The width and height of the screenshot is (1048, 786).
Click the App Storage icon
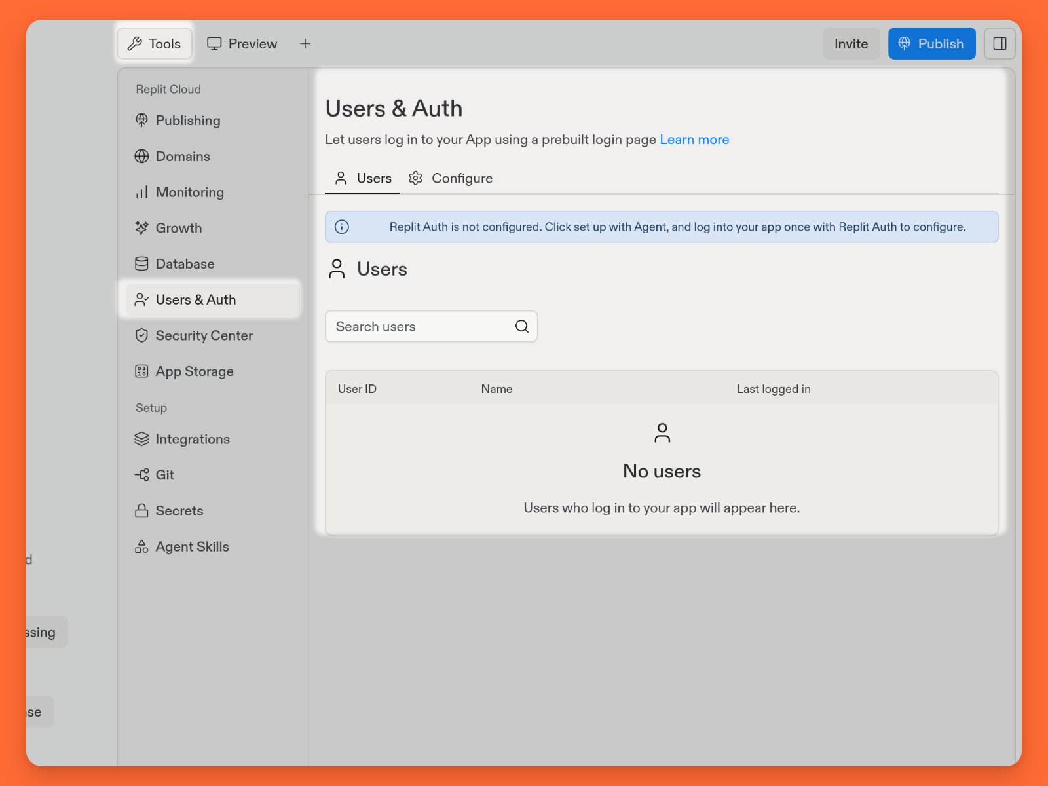point(141,371)
